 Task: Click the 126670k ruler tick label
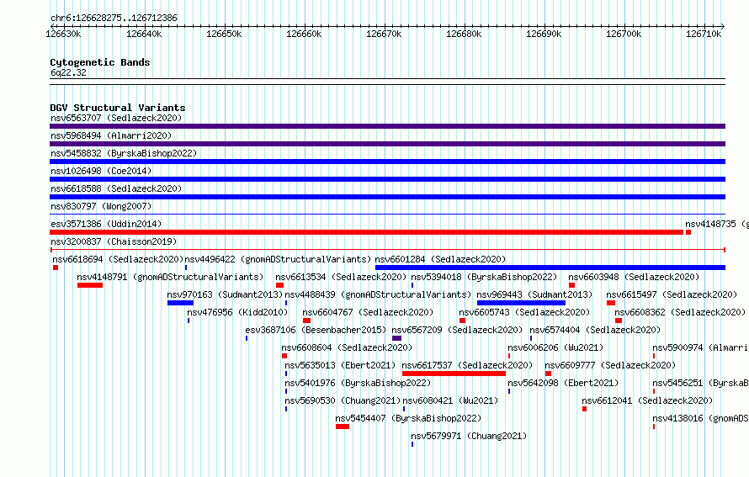[x=384, y=34]
